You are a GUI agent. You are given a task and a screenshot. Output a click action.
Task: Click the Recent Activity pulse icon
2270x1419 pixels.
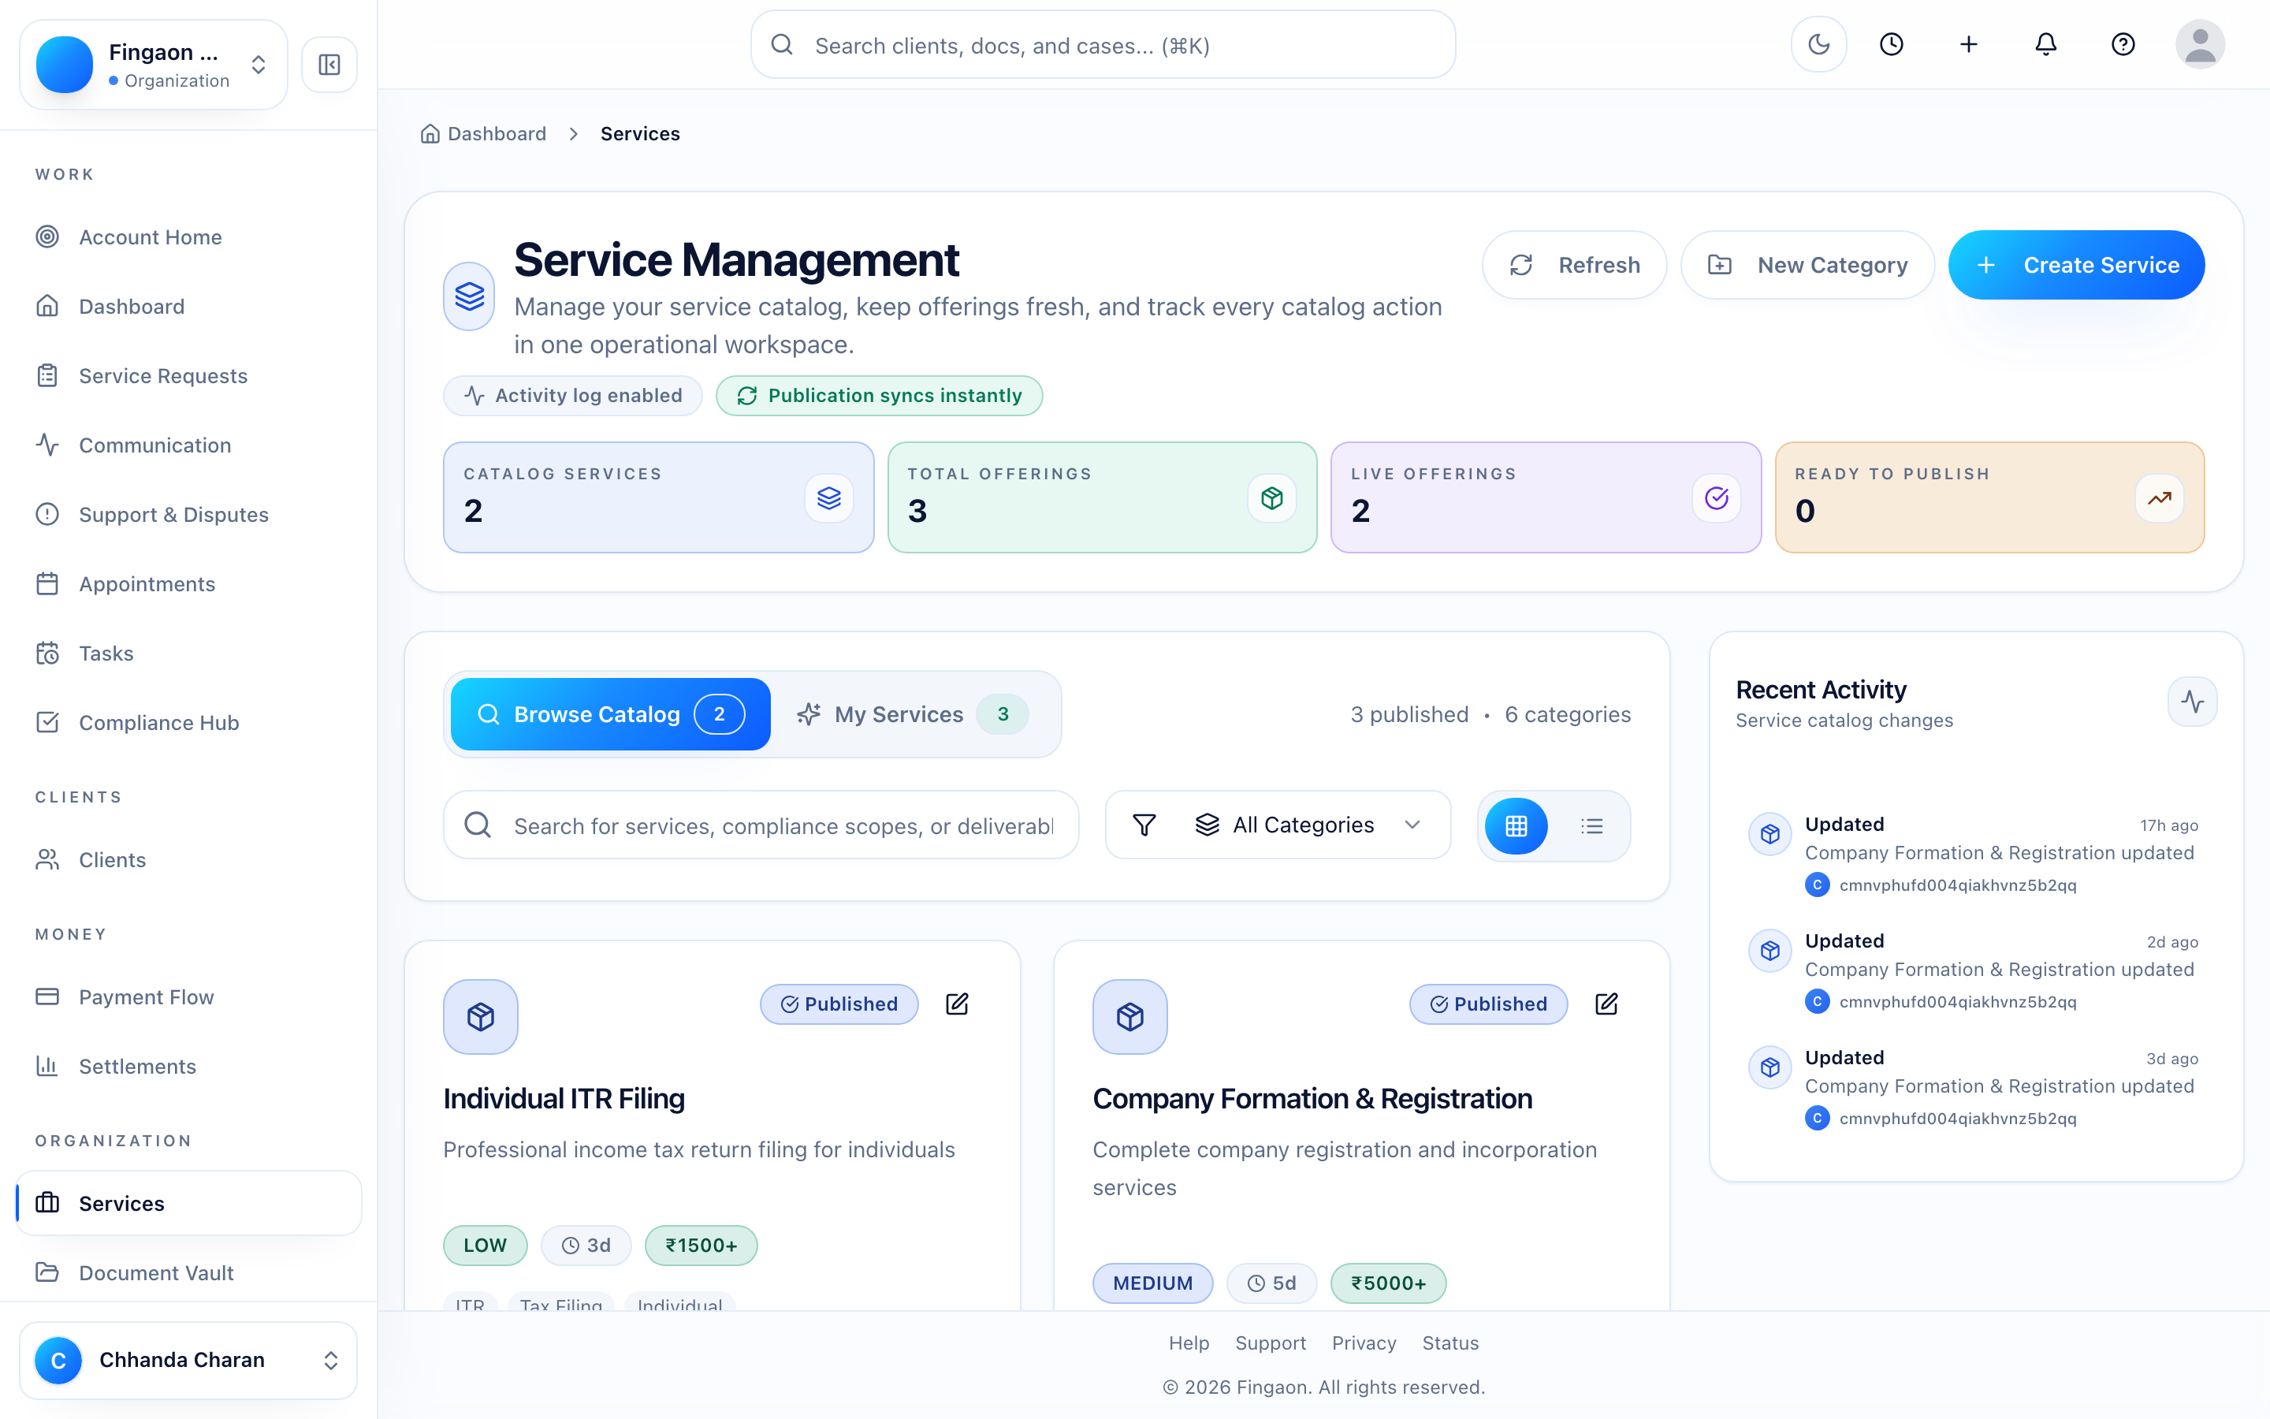click(2192, 701)
